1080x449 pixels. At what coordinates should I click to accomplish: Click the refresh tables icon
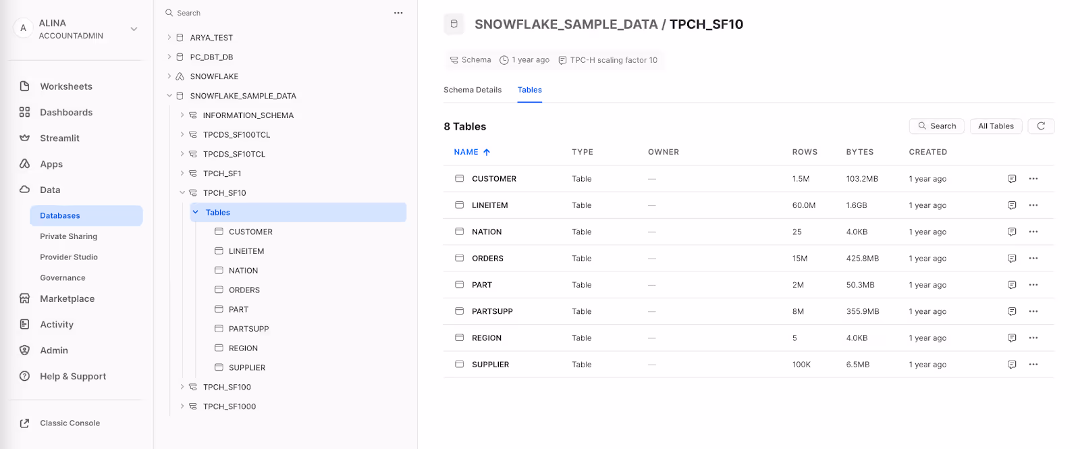[1041, 126]
